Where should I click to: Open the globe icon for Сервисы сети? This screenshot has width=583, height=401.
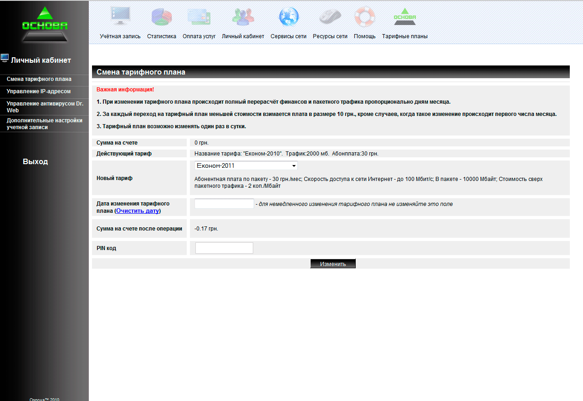pos(288,17)
